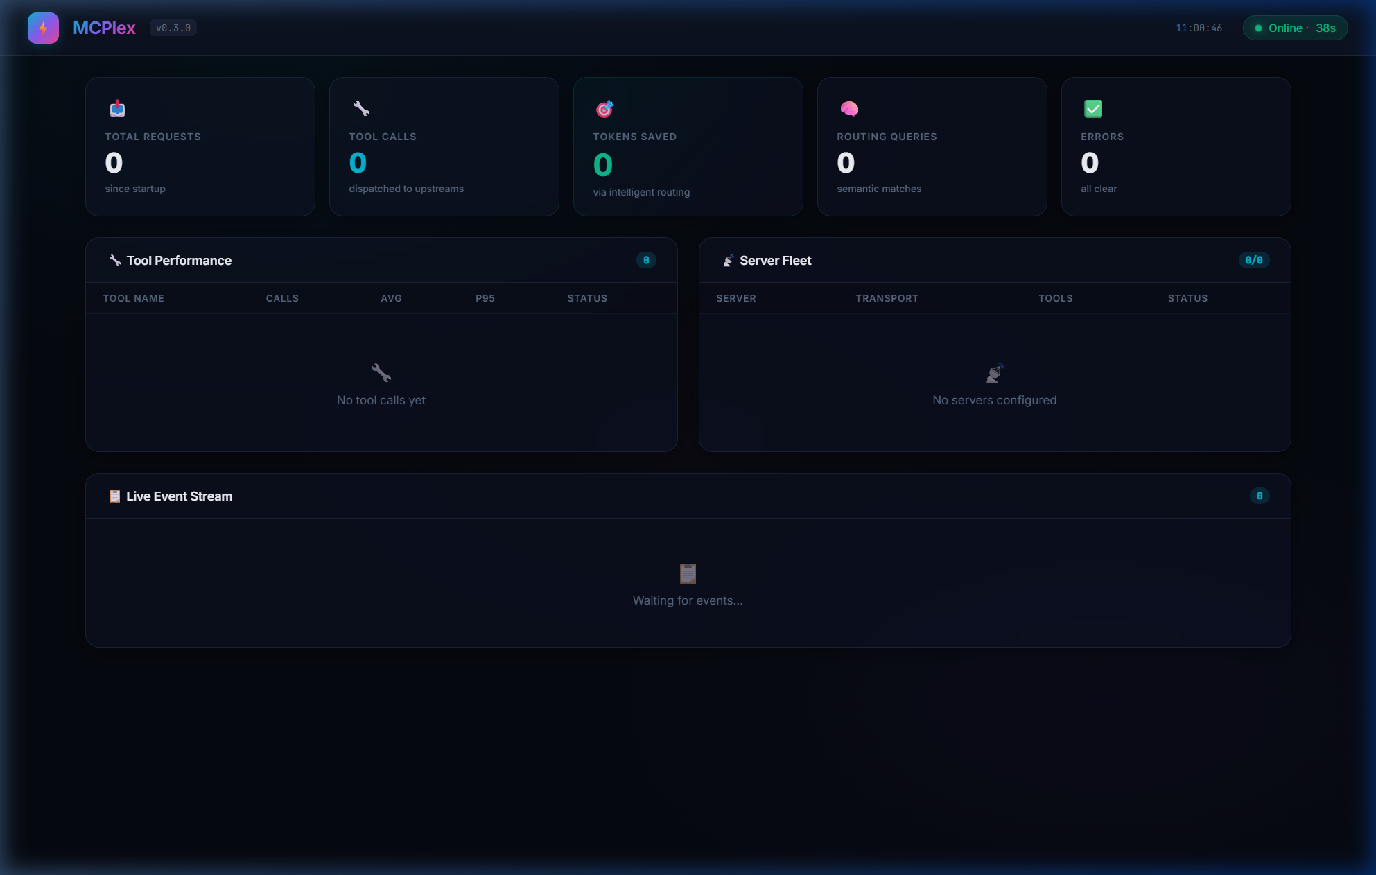This screenshot has height=875, width=1376.
Task: Click the 'since startup' caption
Action: (135, 189)
